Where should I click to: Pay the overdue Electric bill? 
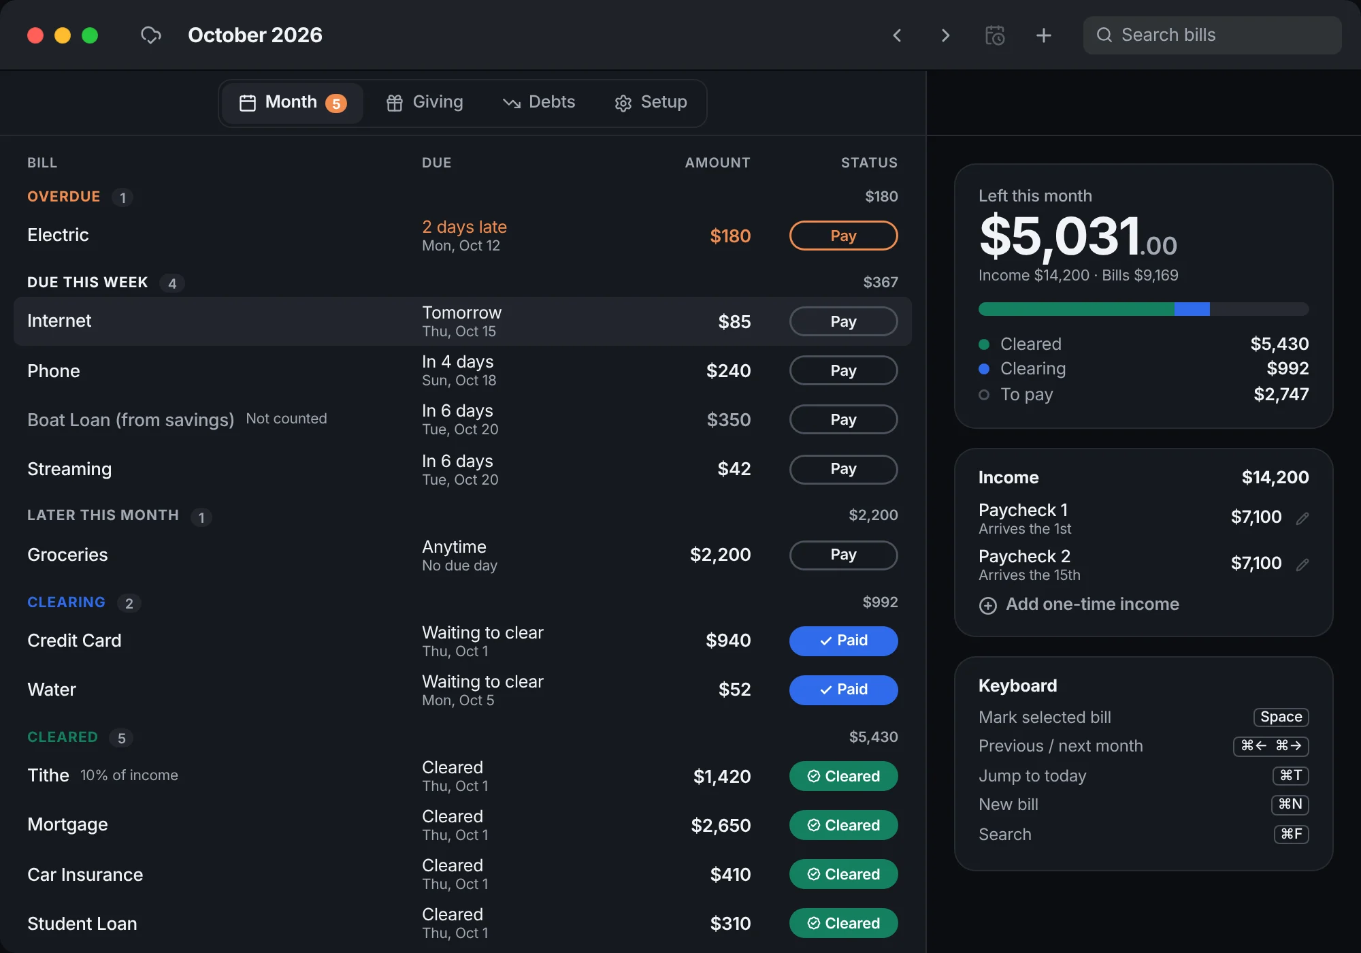coord(843,236)
